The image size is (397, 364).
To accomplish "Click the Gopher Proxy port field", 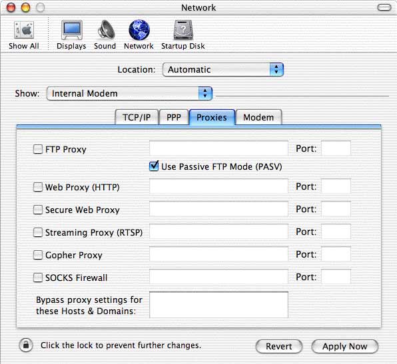I will pos(336,254).
